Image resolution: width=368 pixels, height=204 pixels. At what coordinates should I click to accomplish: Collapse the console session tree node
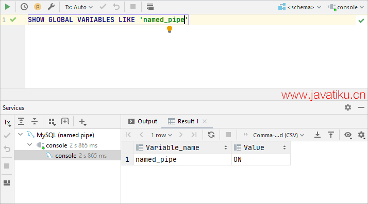(29, 145)
